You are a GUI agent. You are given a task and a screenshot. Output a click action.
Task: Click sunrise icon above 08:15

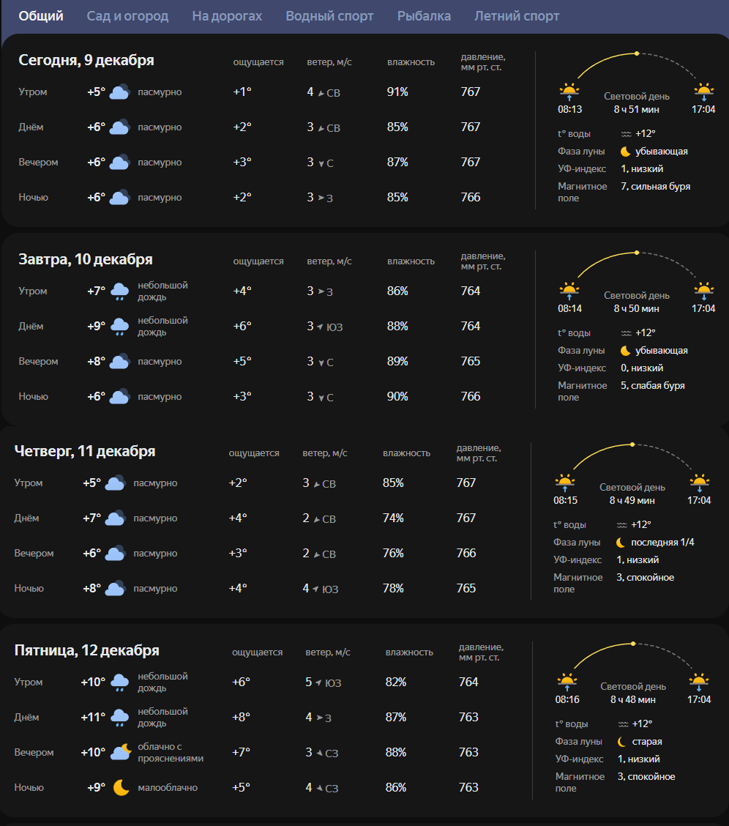pos(565,483)
